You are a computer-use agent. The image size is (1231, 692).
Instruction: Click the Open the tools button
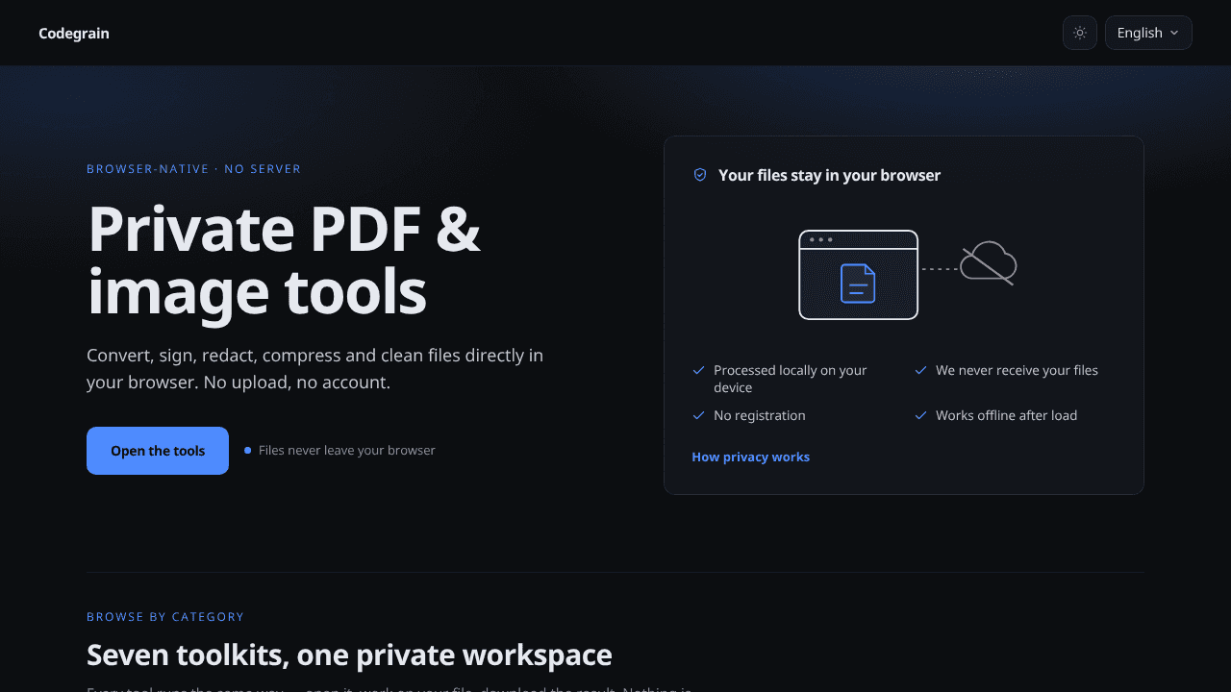[x=158, y=451]
